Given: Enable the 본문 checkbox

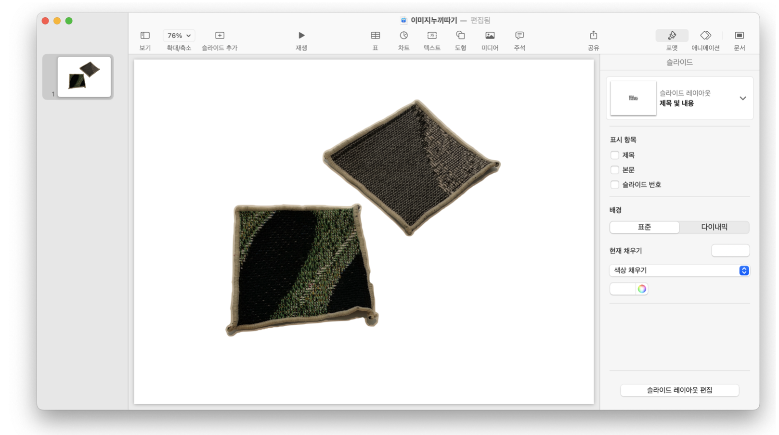Looking at the screenshot, I should pyautogui.click(x=615, y=170).
